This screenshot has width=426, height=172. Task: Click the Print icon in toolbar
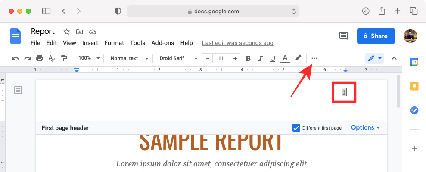pos(40,58)
